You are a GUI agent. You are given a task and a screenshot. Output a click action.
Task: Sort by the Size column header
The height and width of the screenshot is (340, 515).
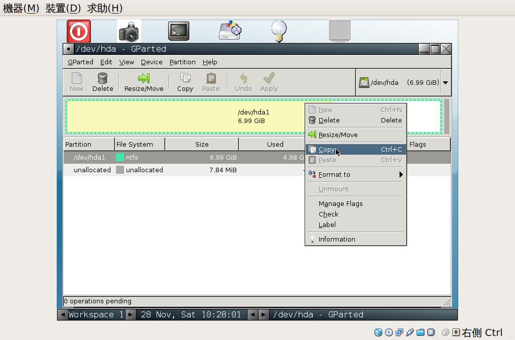pos(202,144)
